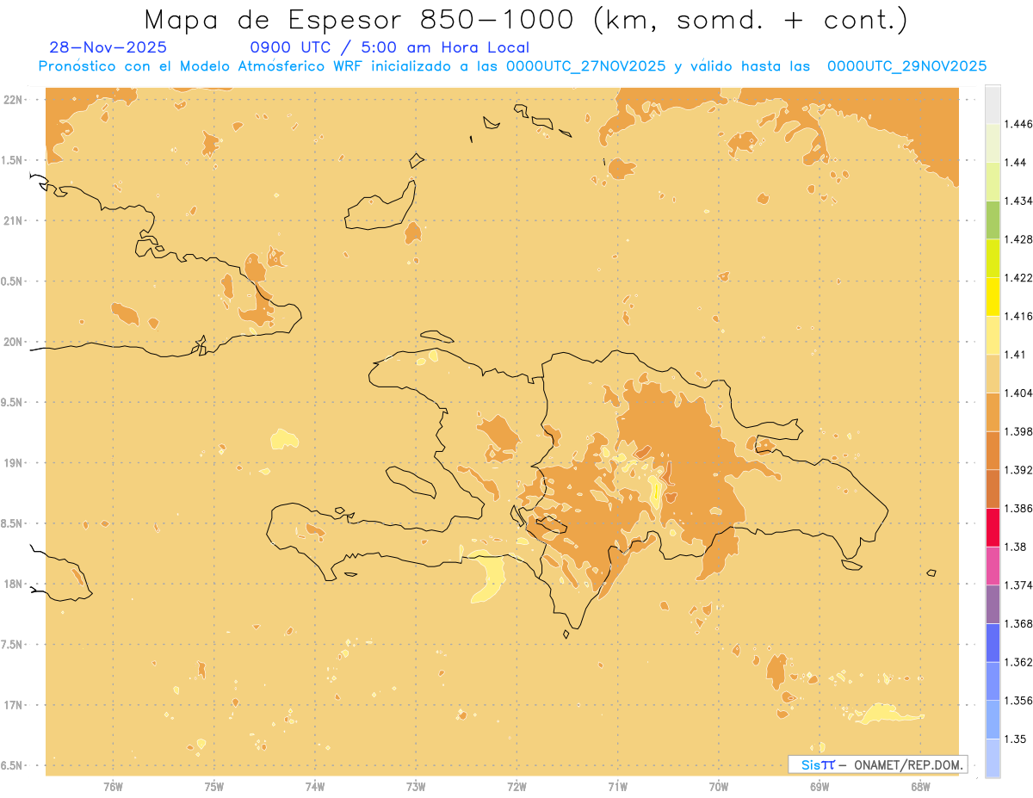
Task: Click the legend value '1.398'
Action: pos(1018,431)
